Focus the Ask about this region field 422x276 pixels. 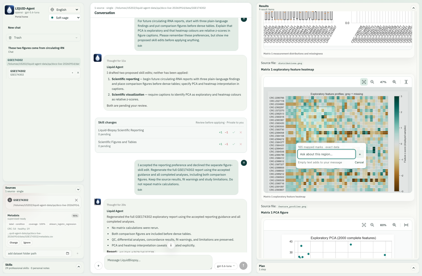pos(326,154)
